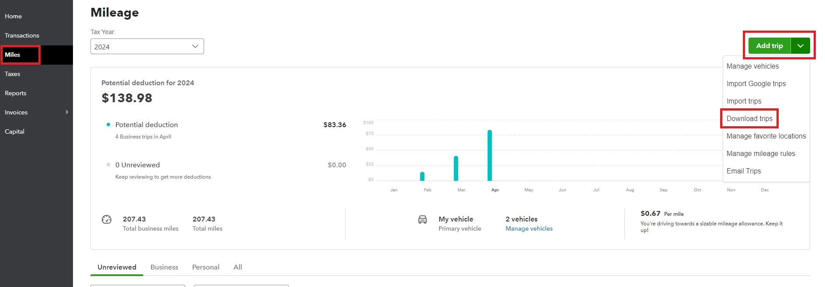Click the "4 Business trips in April" text
Image resolution: width=825 pixels, height=287 pixels.
(143, 137)
